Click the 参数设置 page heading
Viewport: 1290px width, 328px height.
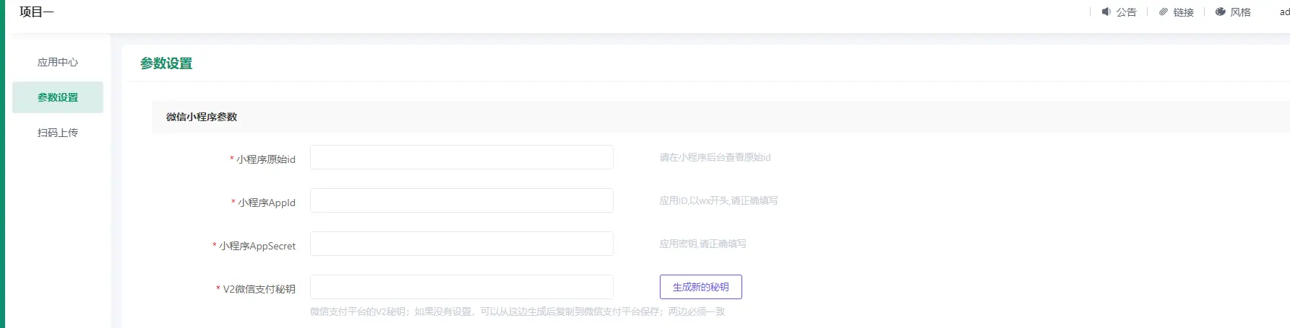point(166,63)
